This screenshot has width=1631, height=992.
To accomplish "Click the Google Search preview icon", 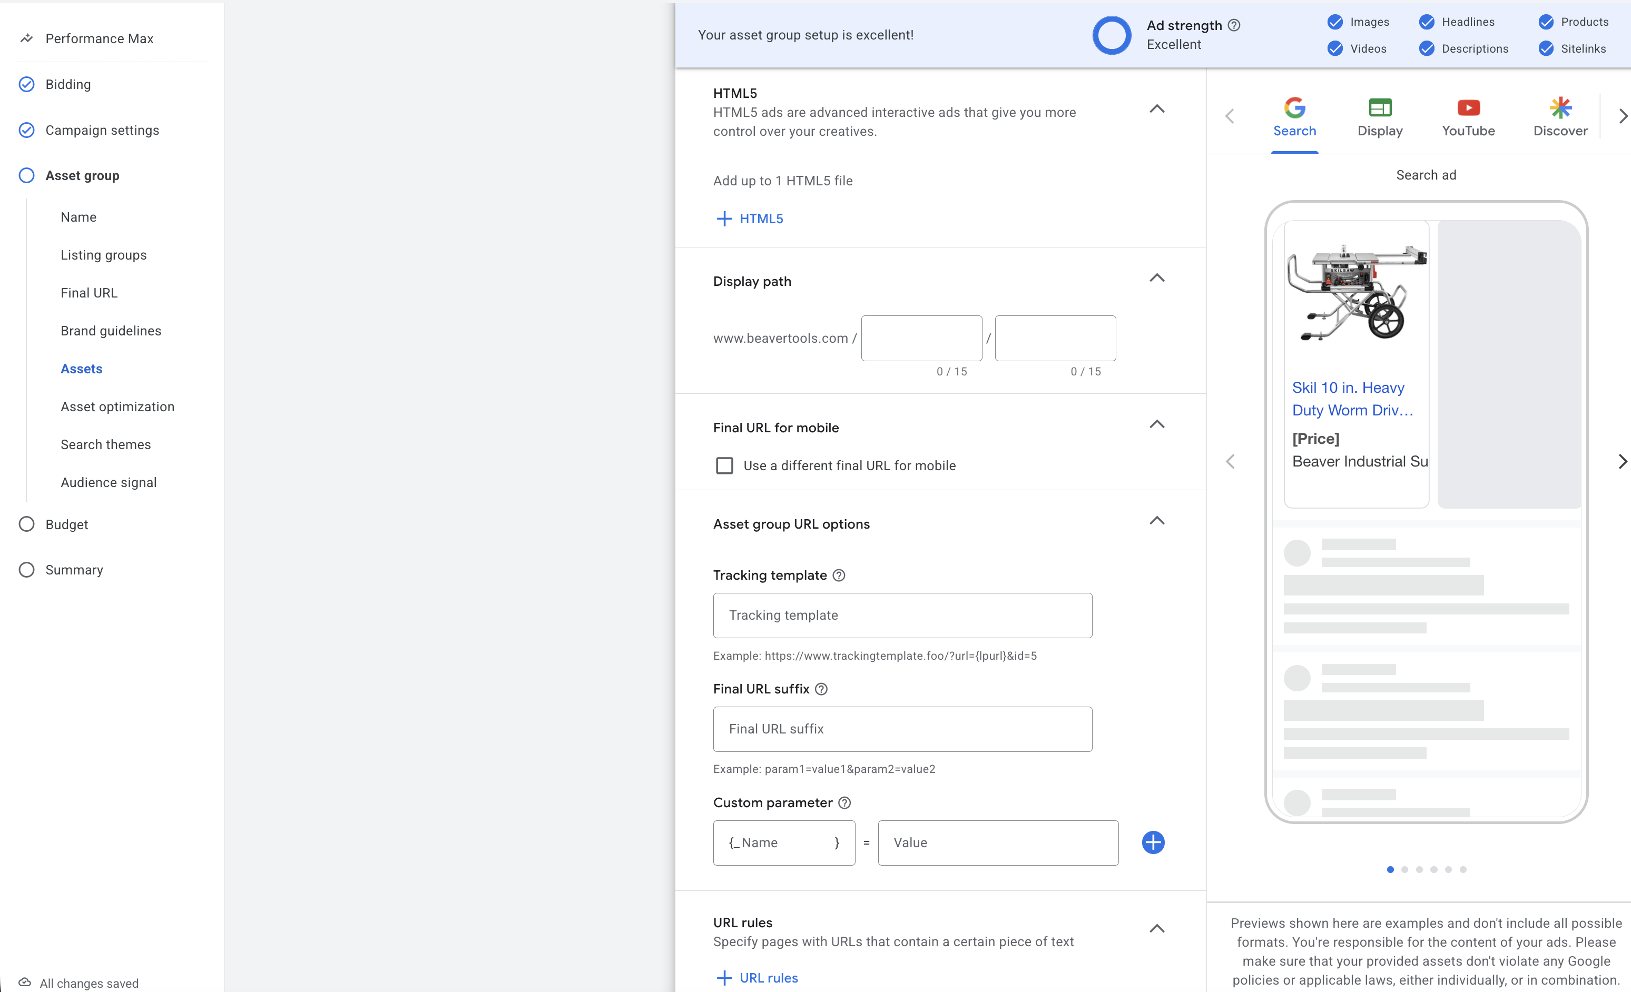I will pyautogui.click(x=1295, y=107).
